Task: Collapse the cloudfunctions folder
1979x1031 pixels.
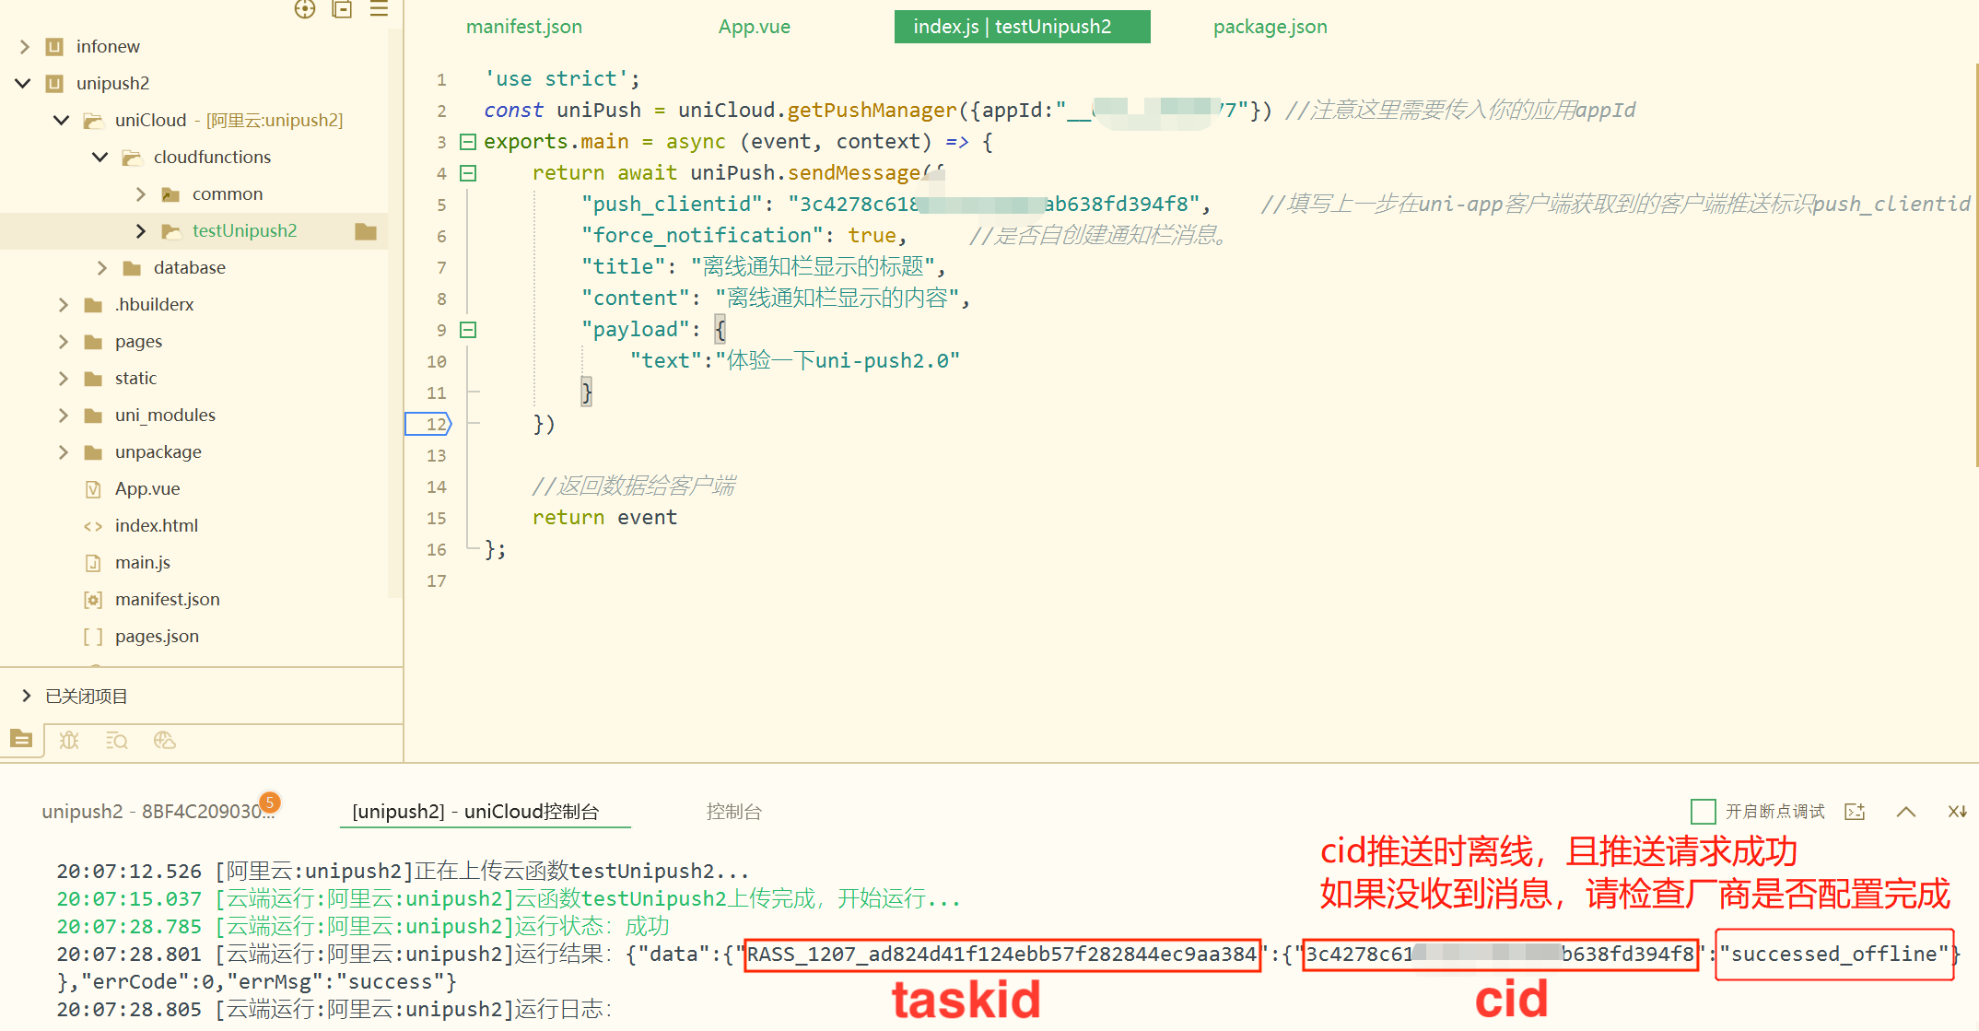Action: coord(100,158)
